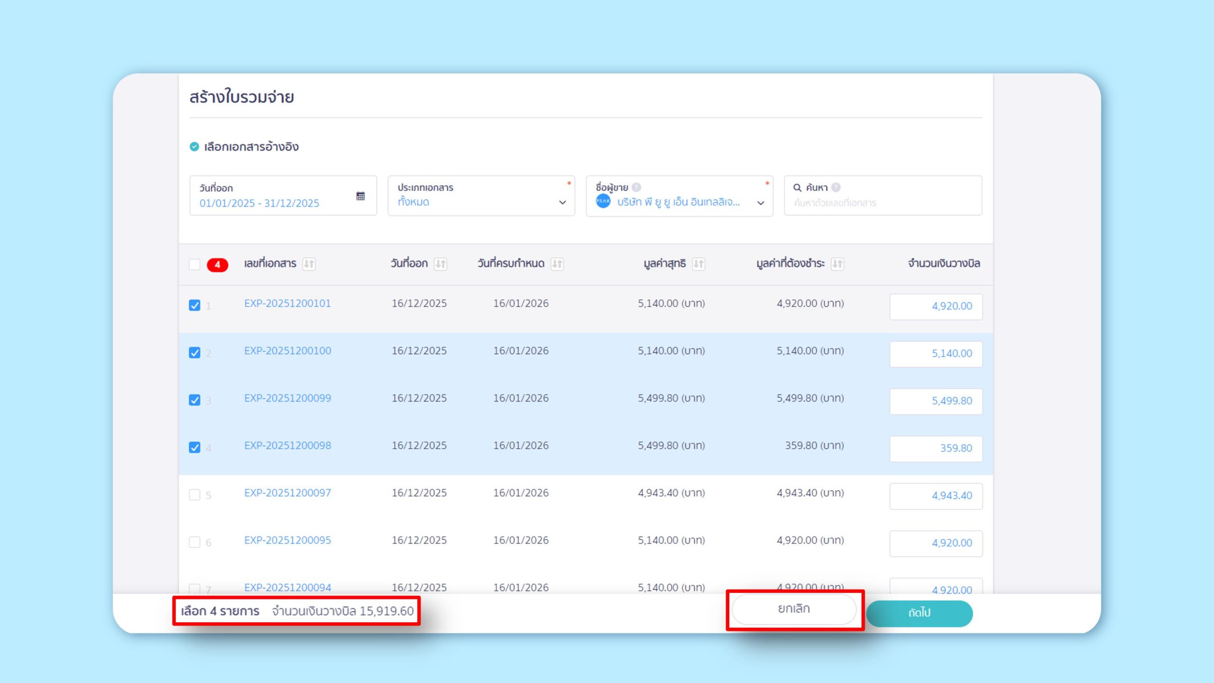
Task: Sort by net value column icon
Action: click(699, 264)
